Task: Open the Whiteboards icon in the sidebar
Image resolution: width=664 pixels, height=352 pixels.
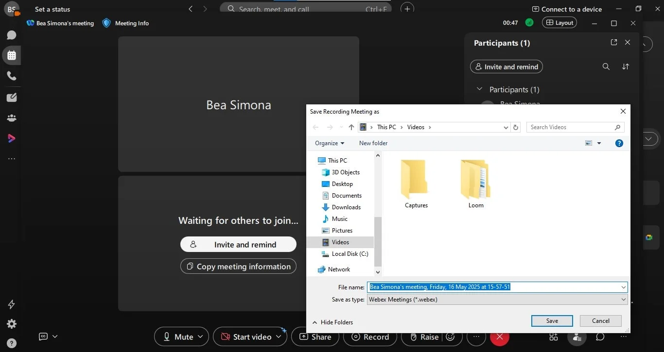Action: pyautogui.click(x=12, y=97)
